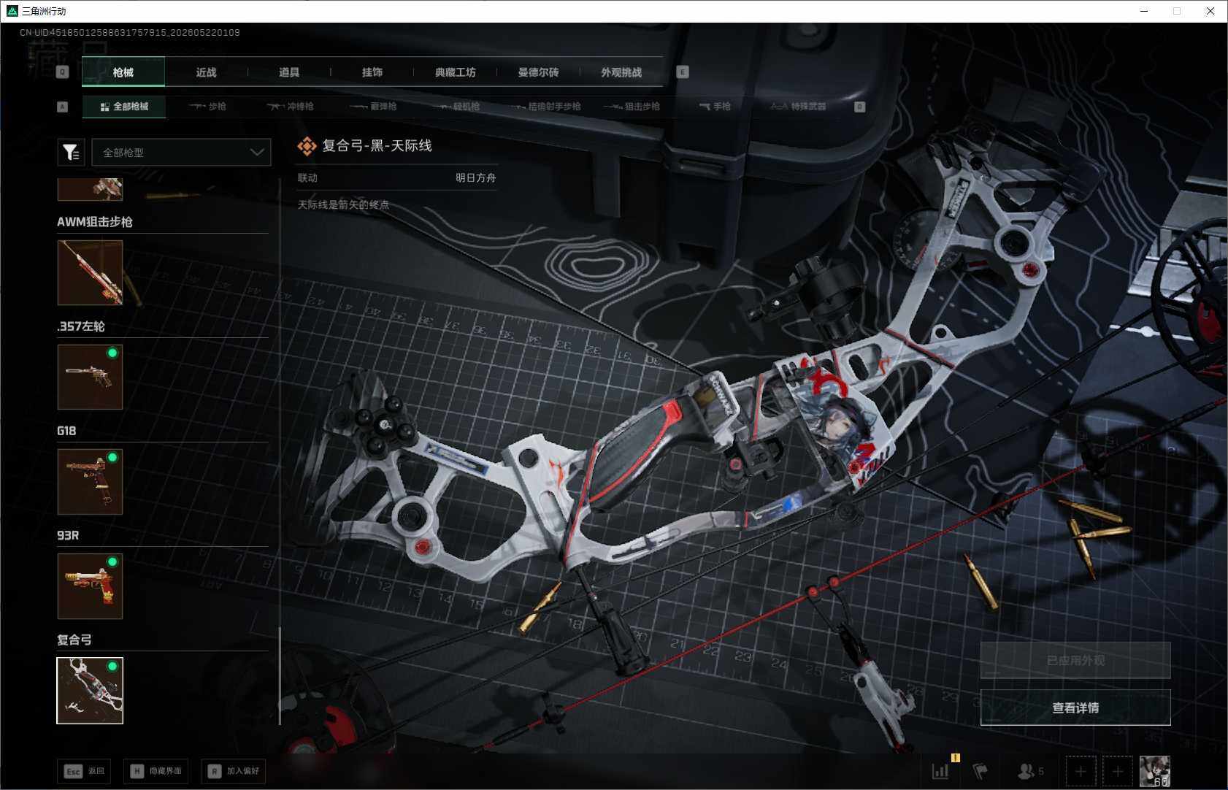Select the AWM狙击步枪 skin thumbnail

90,272
